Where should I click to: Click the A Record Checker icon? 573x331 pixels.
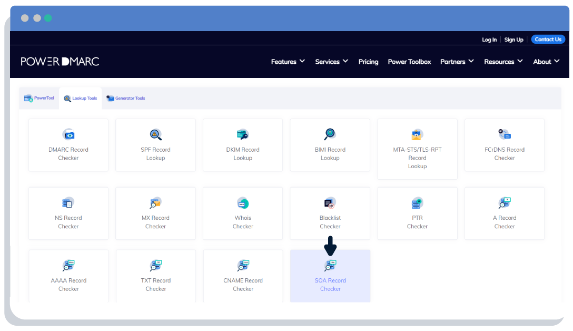point(505,202)
